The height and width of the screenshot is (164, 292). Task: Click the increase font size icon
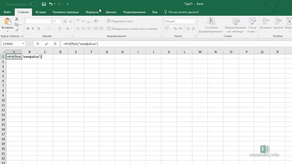click(x=65, y=21)
